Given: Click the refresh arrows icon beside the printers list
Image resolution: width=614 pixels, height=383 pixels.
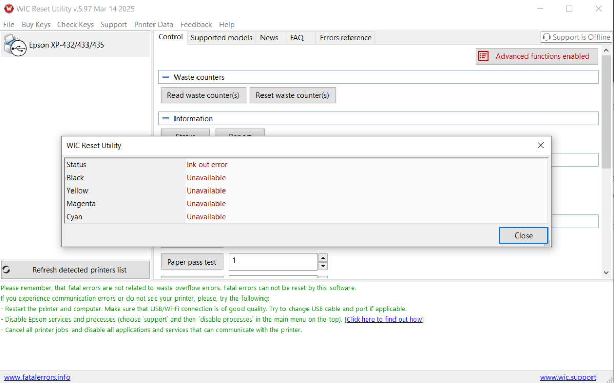Looking at the screenshot, I should tap(6, 270).
